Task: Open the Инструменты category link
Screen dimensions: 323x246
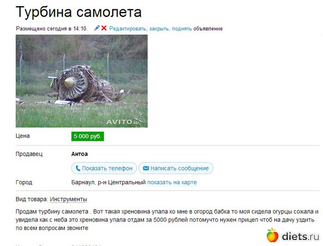Action: [x=68, y=199]
